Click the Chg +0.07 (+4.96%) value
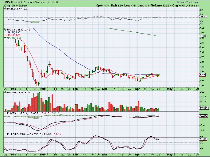 tap(185, 6)
